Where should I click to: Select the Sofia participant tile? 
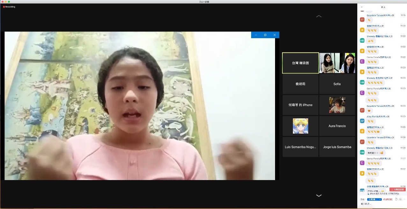pos(337,84)
